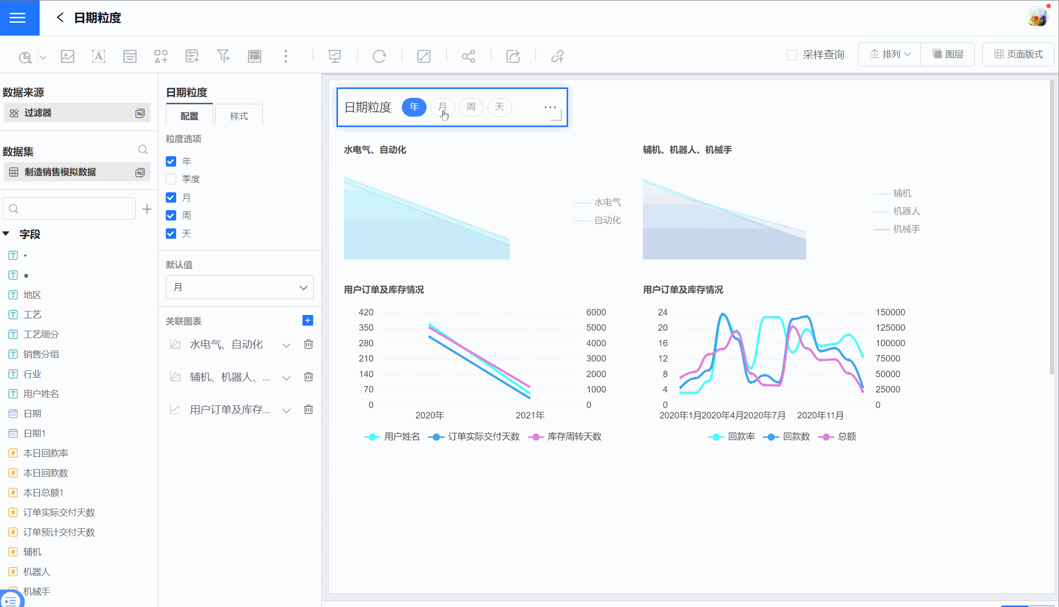Click the add chart icon
Image resolution: width=1059 pixels, height=607 pixels.
[25, 56]
